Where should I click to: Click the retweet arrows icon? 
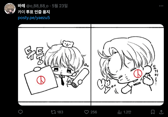pos(53,112)
